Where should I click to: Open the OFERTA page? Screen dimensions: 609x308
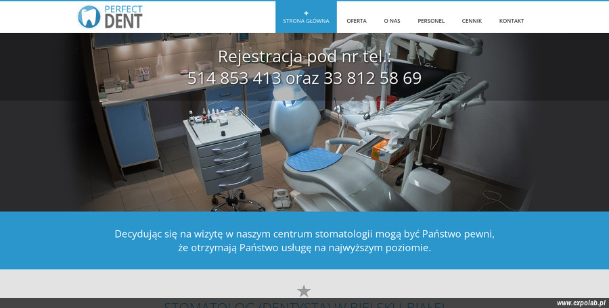tap(357, 21)
